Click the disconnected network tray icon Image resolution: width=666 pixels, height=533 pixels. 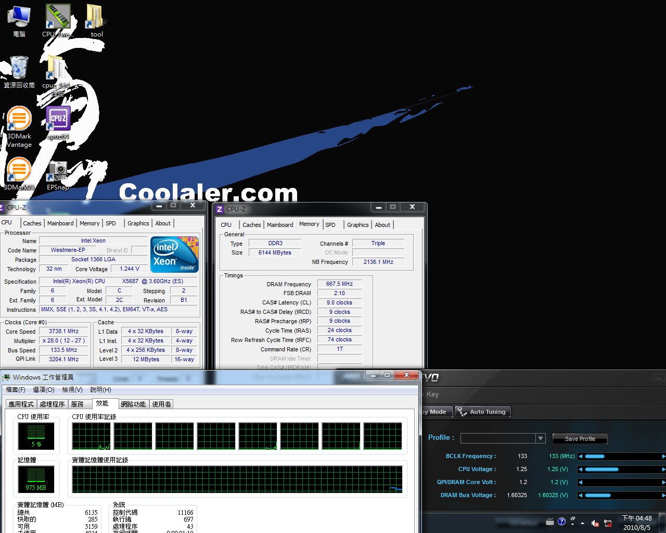click(x=608, y=523)
